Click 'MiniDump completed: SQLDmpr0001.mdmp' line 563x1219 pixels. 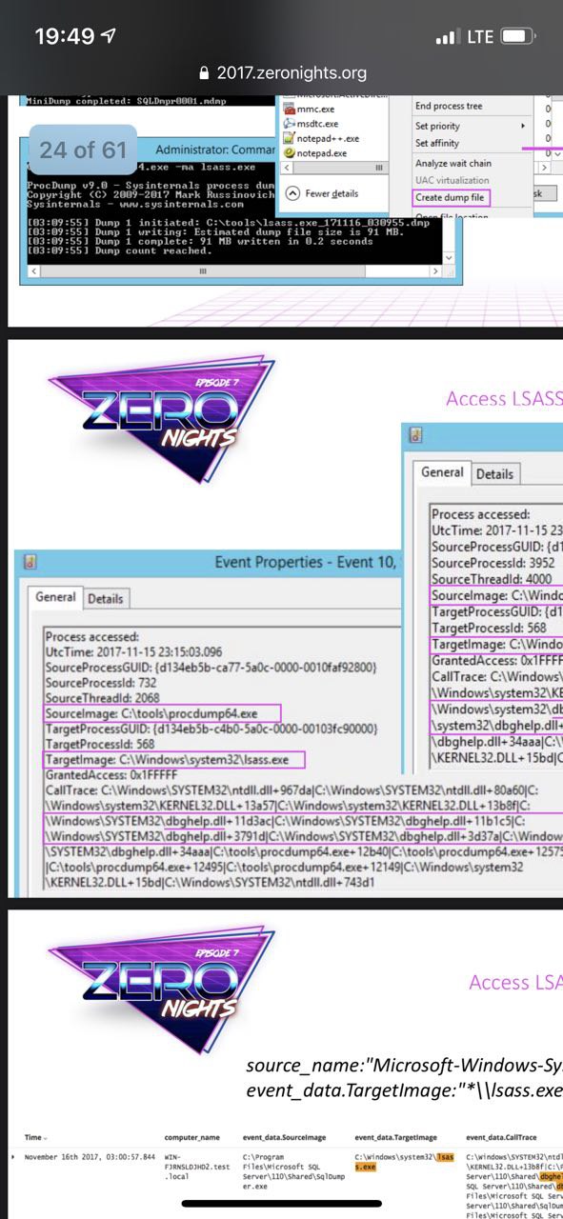click(x=128, y=99)
